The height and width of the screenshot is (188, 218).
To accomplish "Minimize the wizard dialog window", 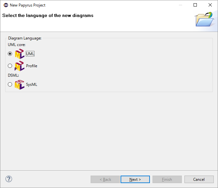I will point(180,5).
